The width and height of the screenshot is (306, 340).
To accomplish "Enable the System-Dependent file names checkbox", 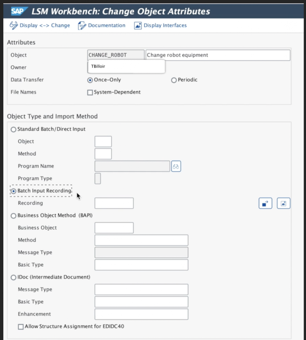I will [90, 93].
